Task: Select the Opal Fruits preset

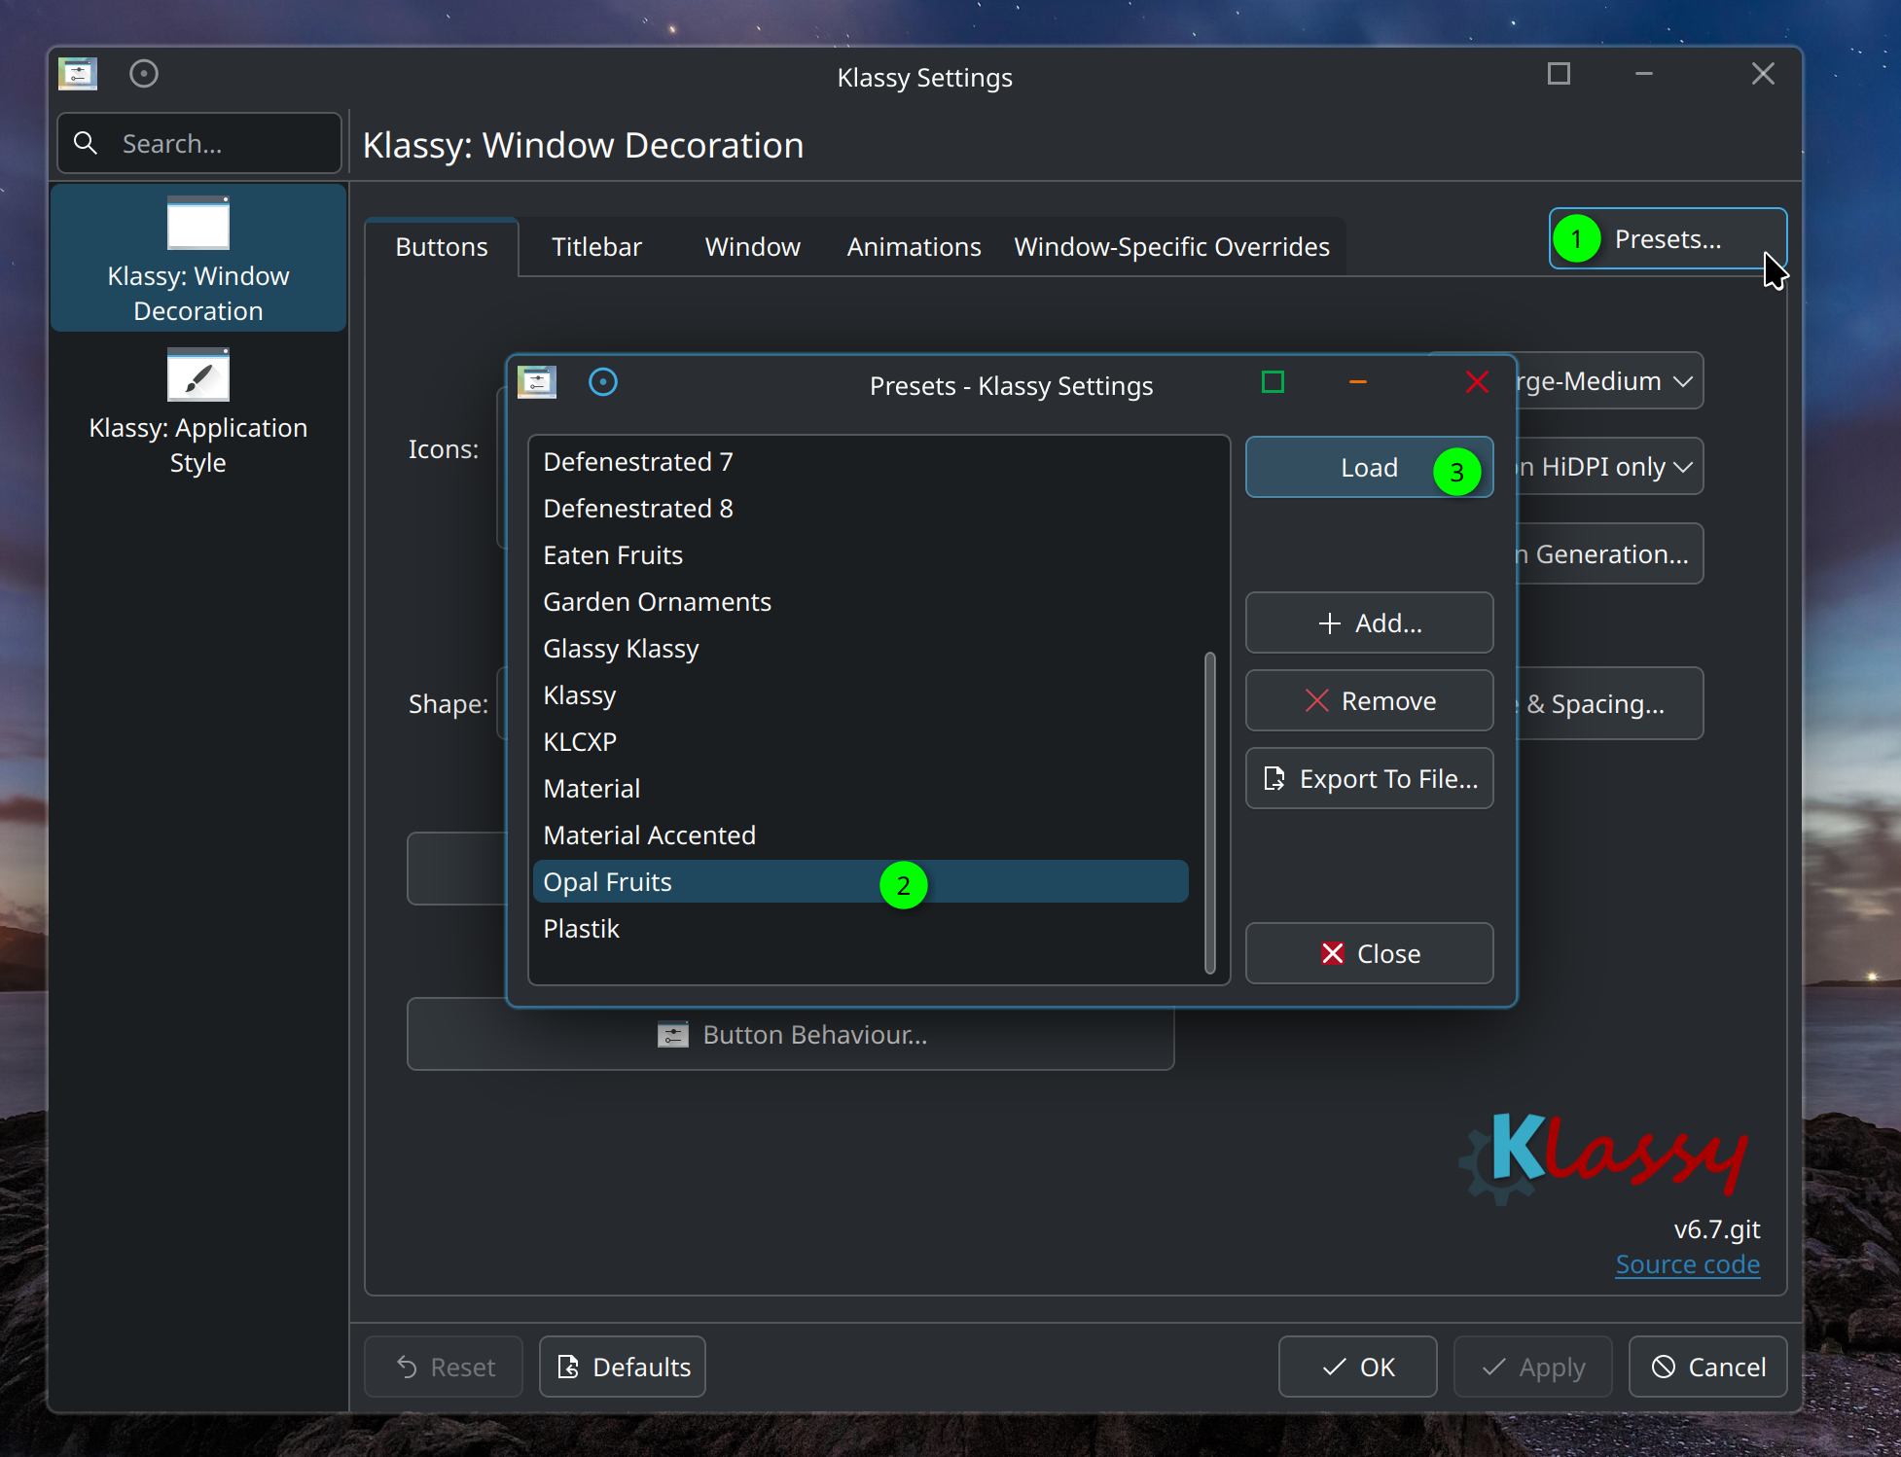Action: point(860,882)
